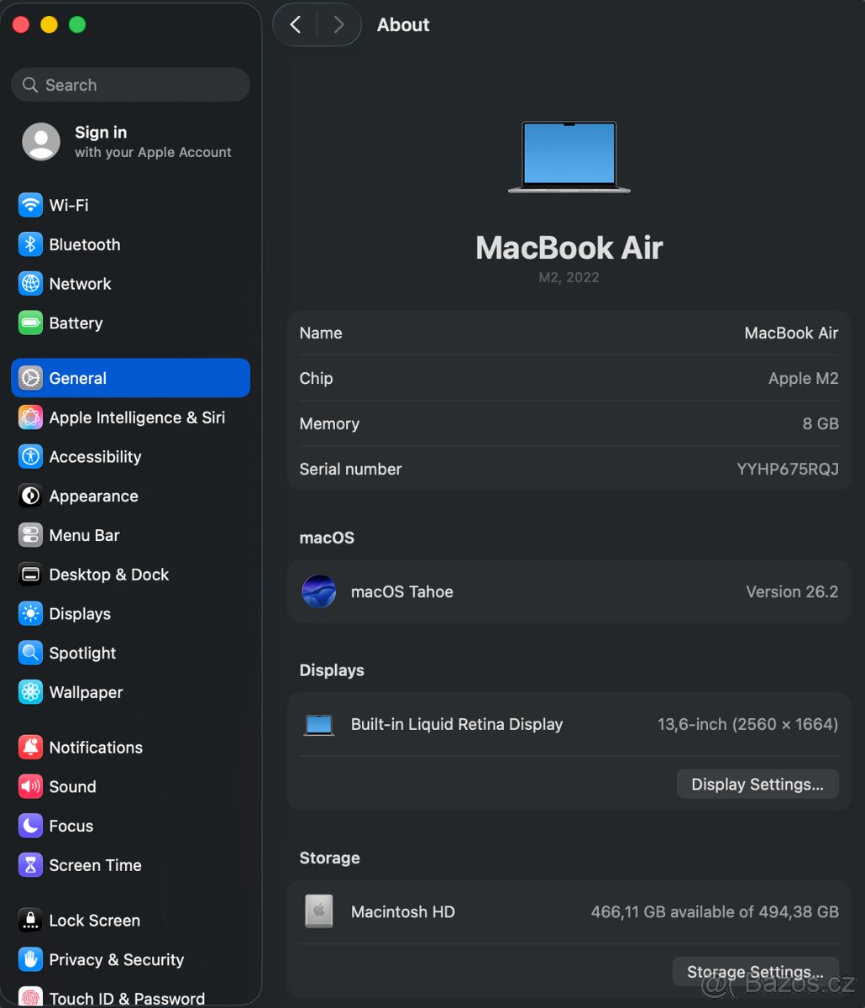The height and width of the screenshot is (1008, 865).
Task: Open Lock Screen settings
Action: click(x=94, y=921)
